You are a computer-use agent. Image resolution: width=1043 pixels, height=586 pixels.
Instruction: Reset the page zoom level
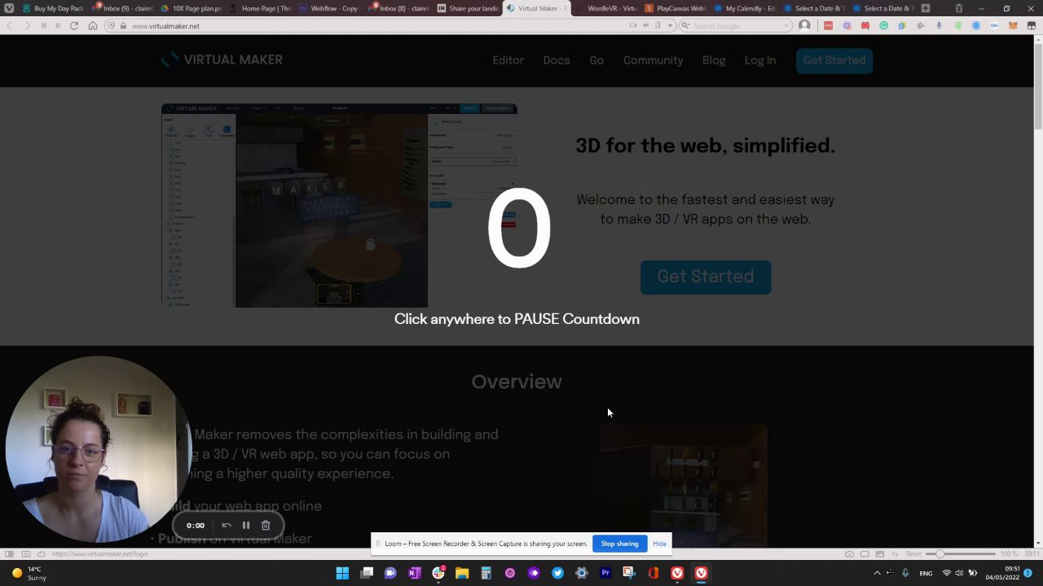pyautogui.click(x=913, y=554)
